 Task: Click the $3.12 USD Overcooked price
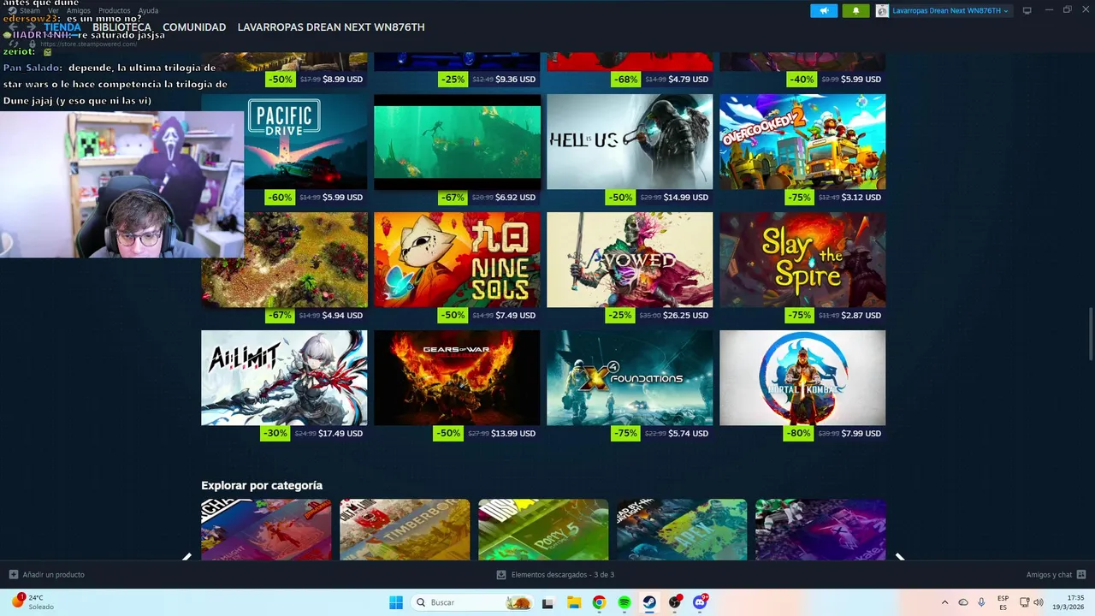[x=861, y=198]
